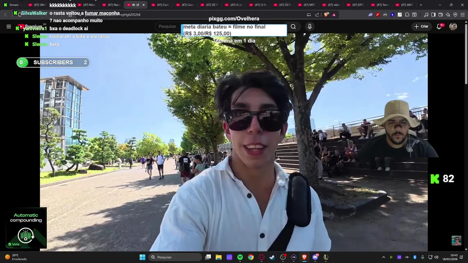Image resolution: width=468 pixels, height=263 pixels.
Task: Open the Brave main menu button
Action: pos(463,15)
